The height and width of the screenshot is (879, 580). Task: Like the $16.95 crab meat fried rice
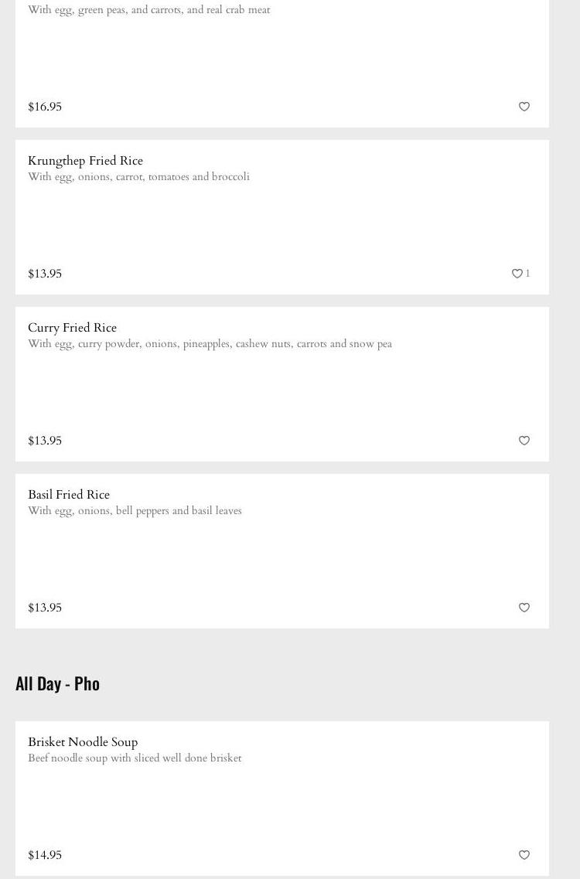click(524, 107)
